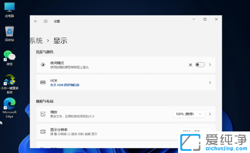Expand the 夜间模式 settings chevron

210,65
